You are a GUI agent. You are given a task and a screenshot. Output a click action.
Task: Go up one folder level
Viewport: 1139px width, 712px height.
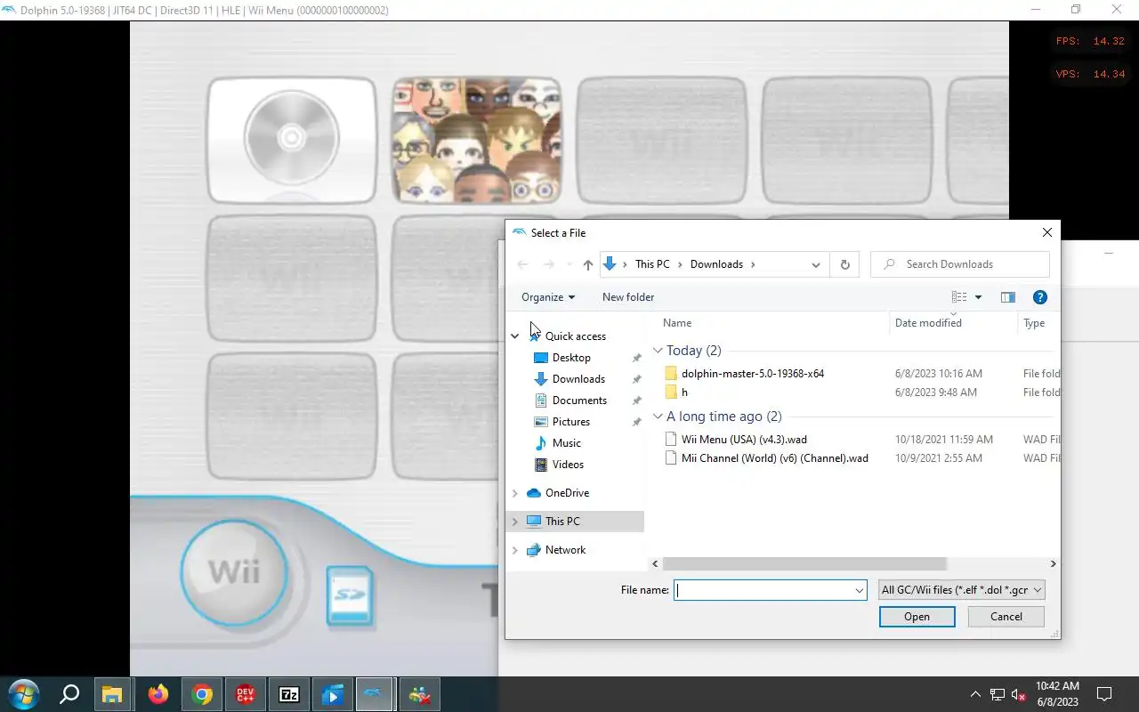click(x=587, y=264)
